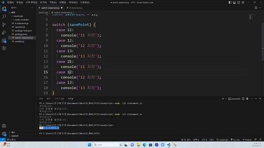
Task: Click the split editor icon
Action: [256, 8]
